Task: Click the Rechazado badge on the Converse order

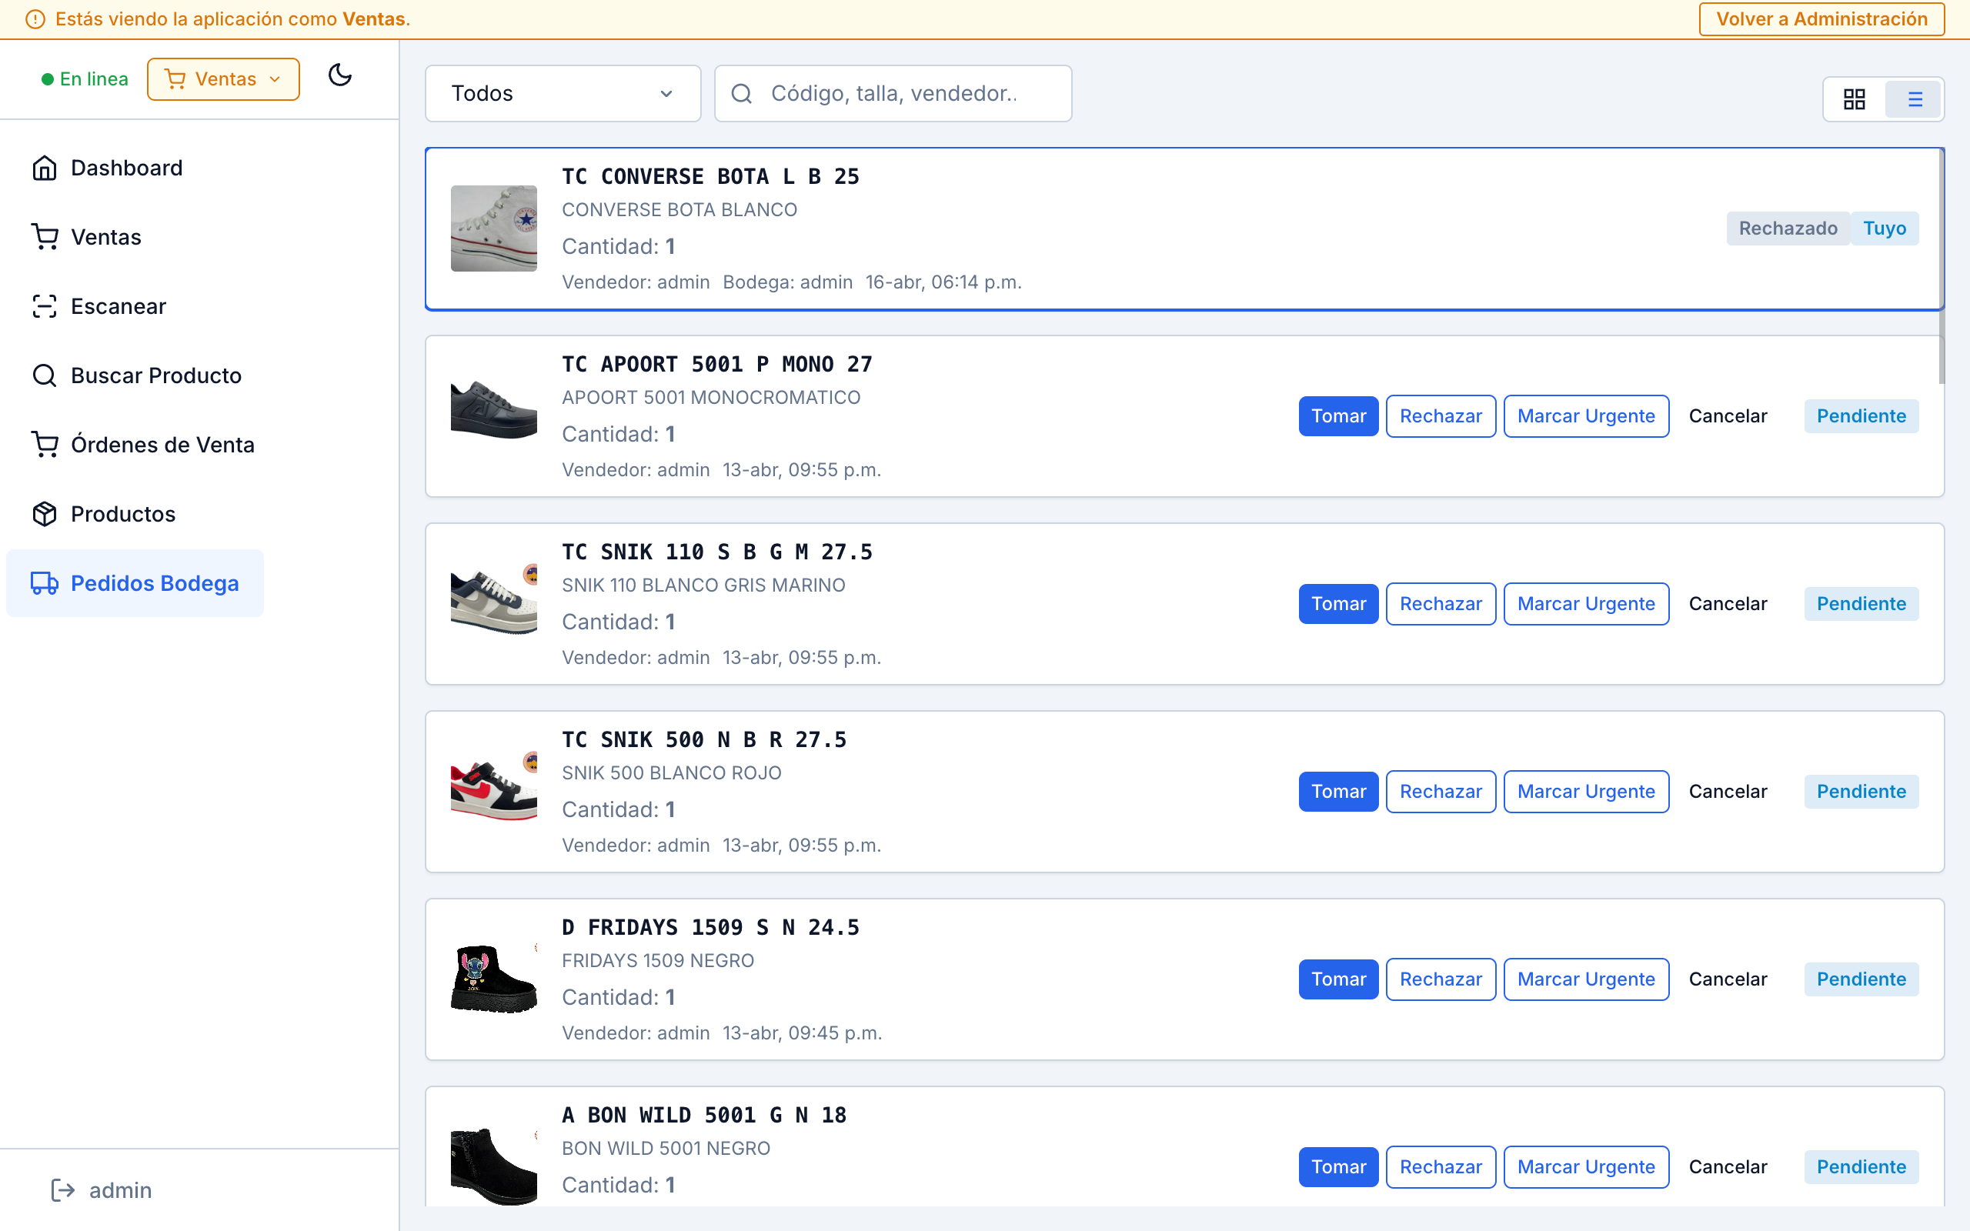Action: pyautogui.click(x=1788, y=228)
